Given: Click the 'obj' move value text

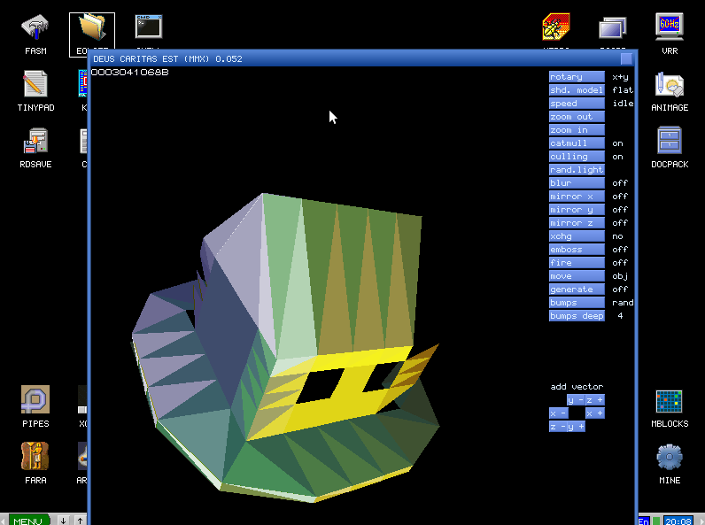Looking at the screenshot, I should (620, 276).
